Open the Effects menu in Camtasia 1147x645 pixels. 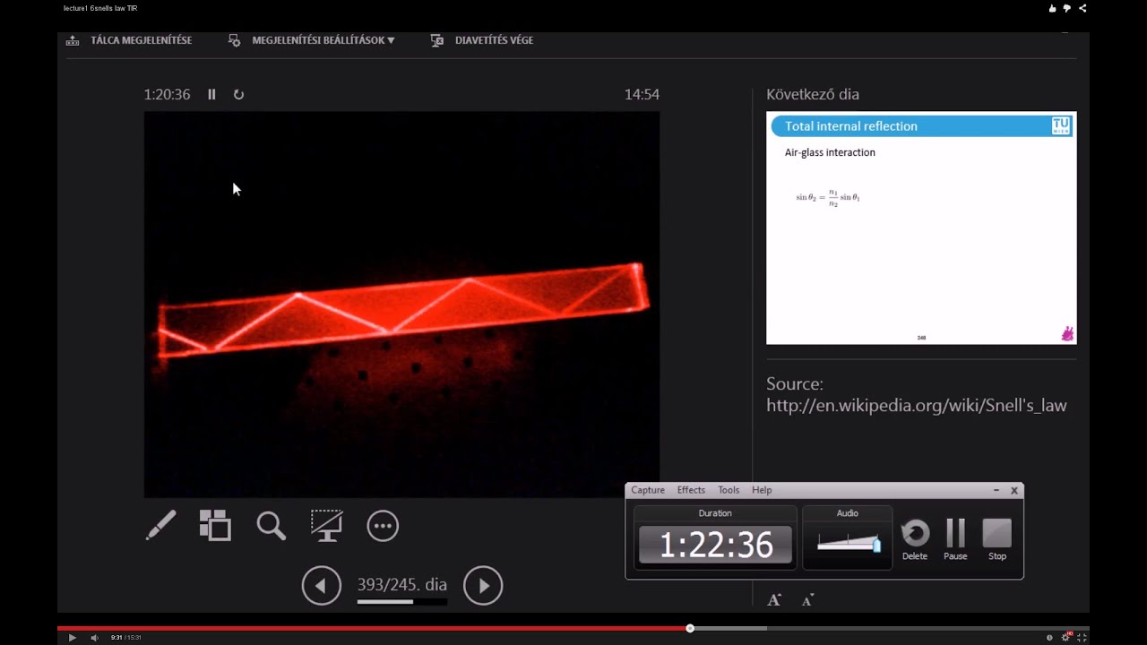[x=690, y=490]
